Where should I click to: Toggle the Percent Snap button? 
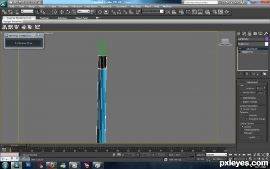(125, 12)
